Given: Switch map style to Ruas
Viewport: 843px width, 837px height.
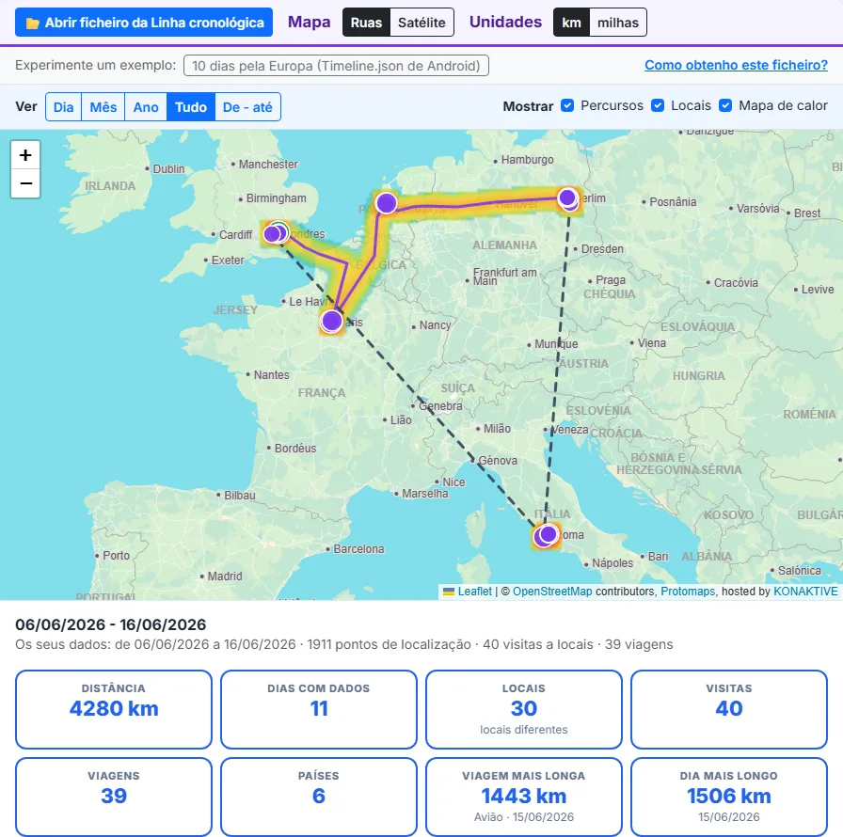Looking at the screenshot, I should [x=366, y=23].
